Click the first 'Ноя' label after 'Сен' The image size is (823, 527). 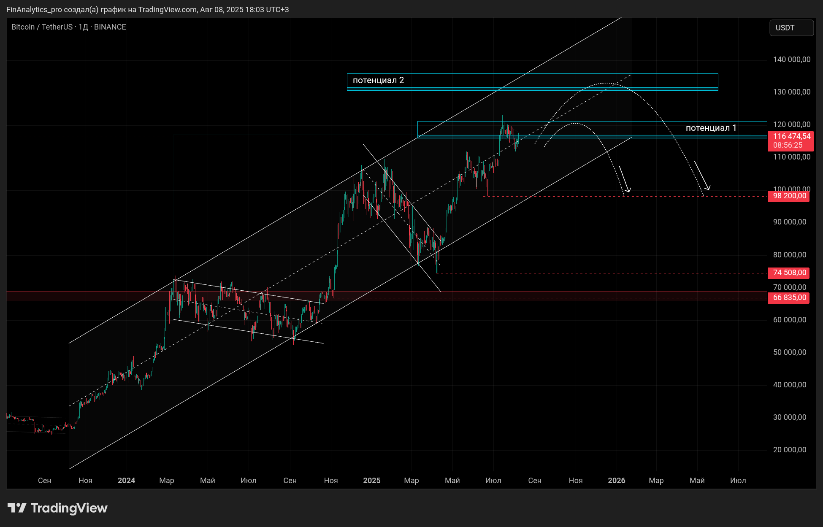point(85,481)
